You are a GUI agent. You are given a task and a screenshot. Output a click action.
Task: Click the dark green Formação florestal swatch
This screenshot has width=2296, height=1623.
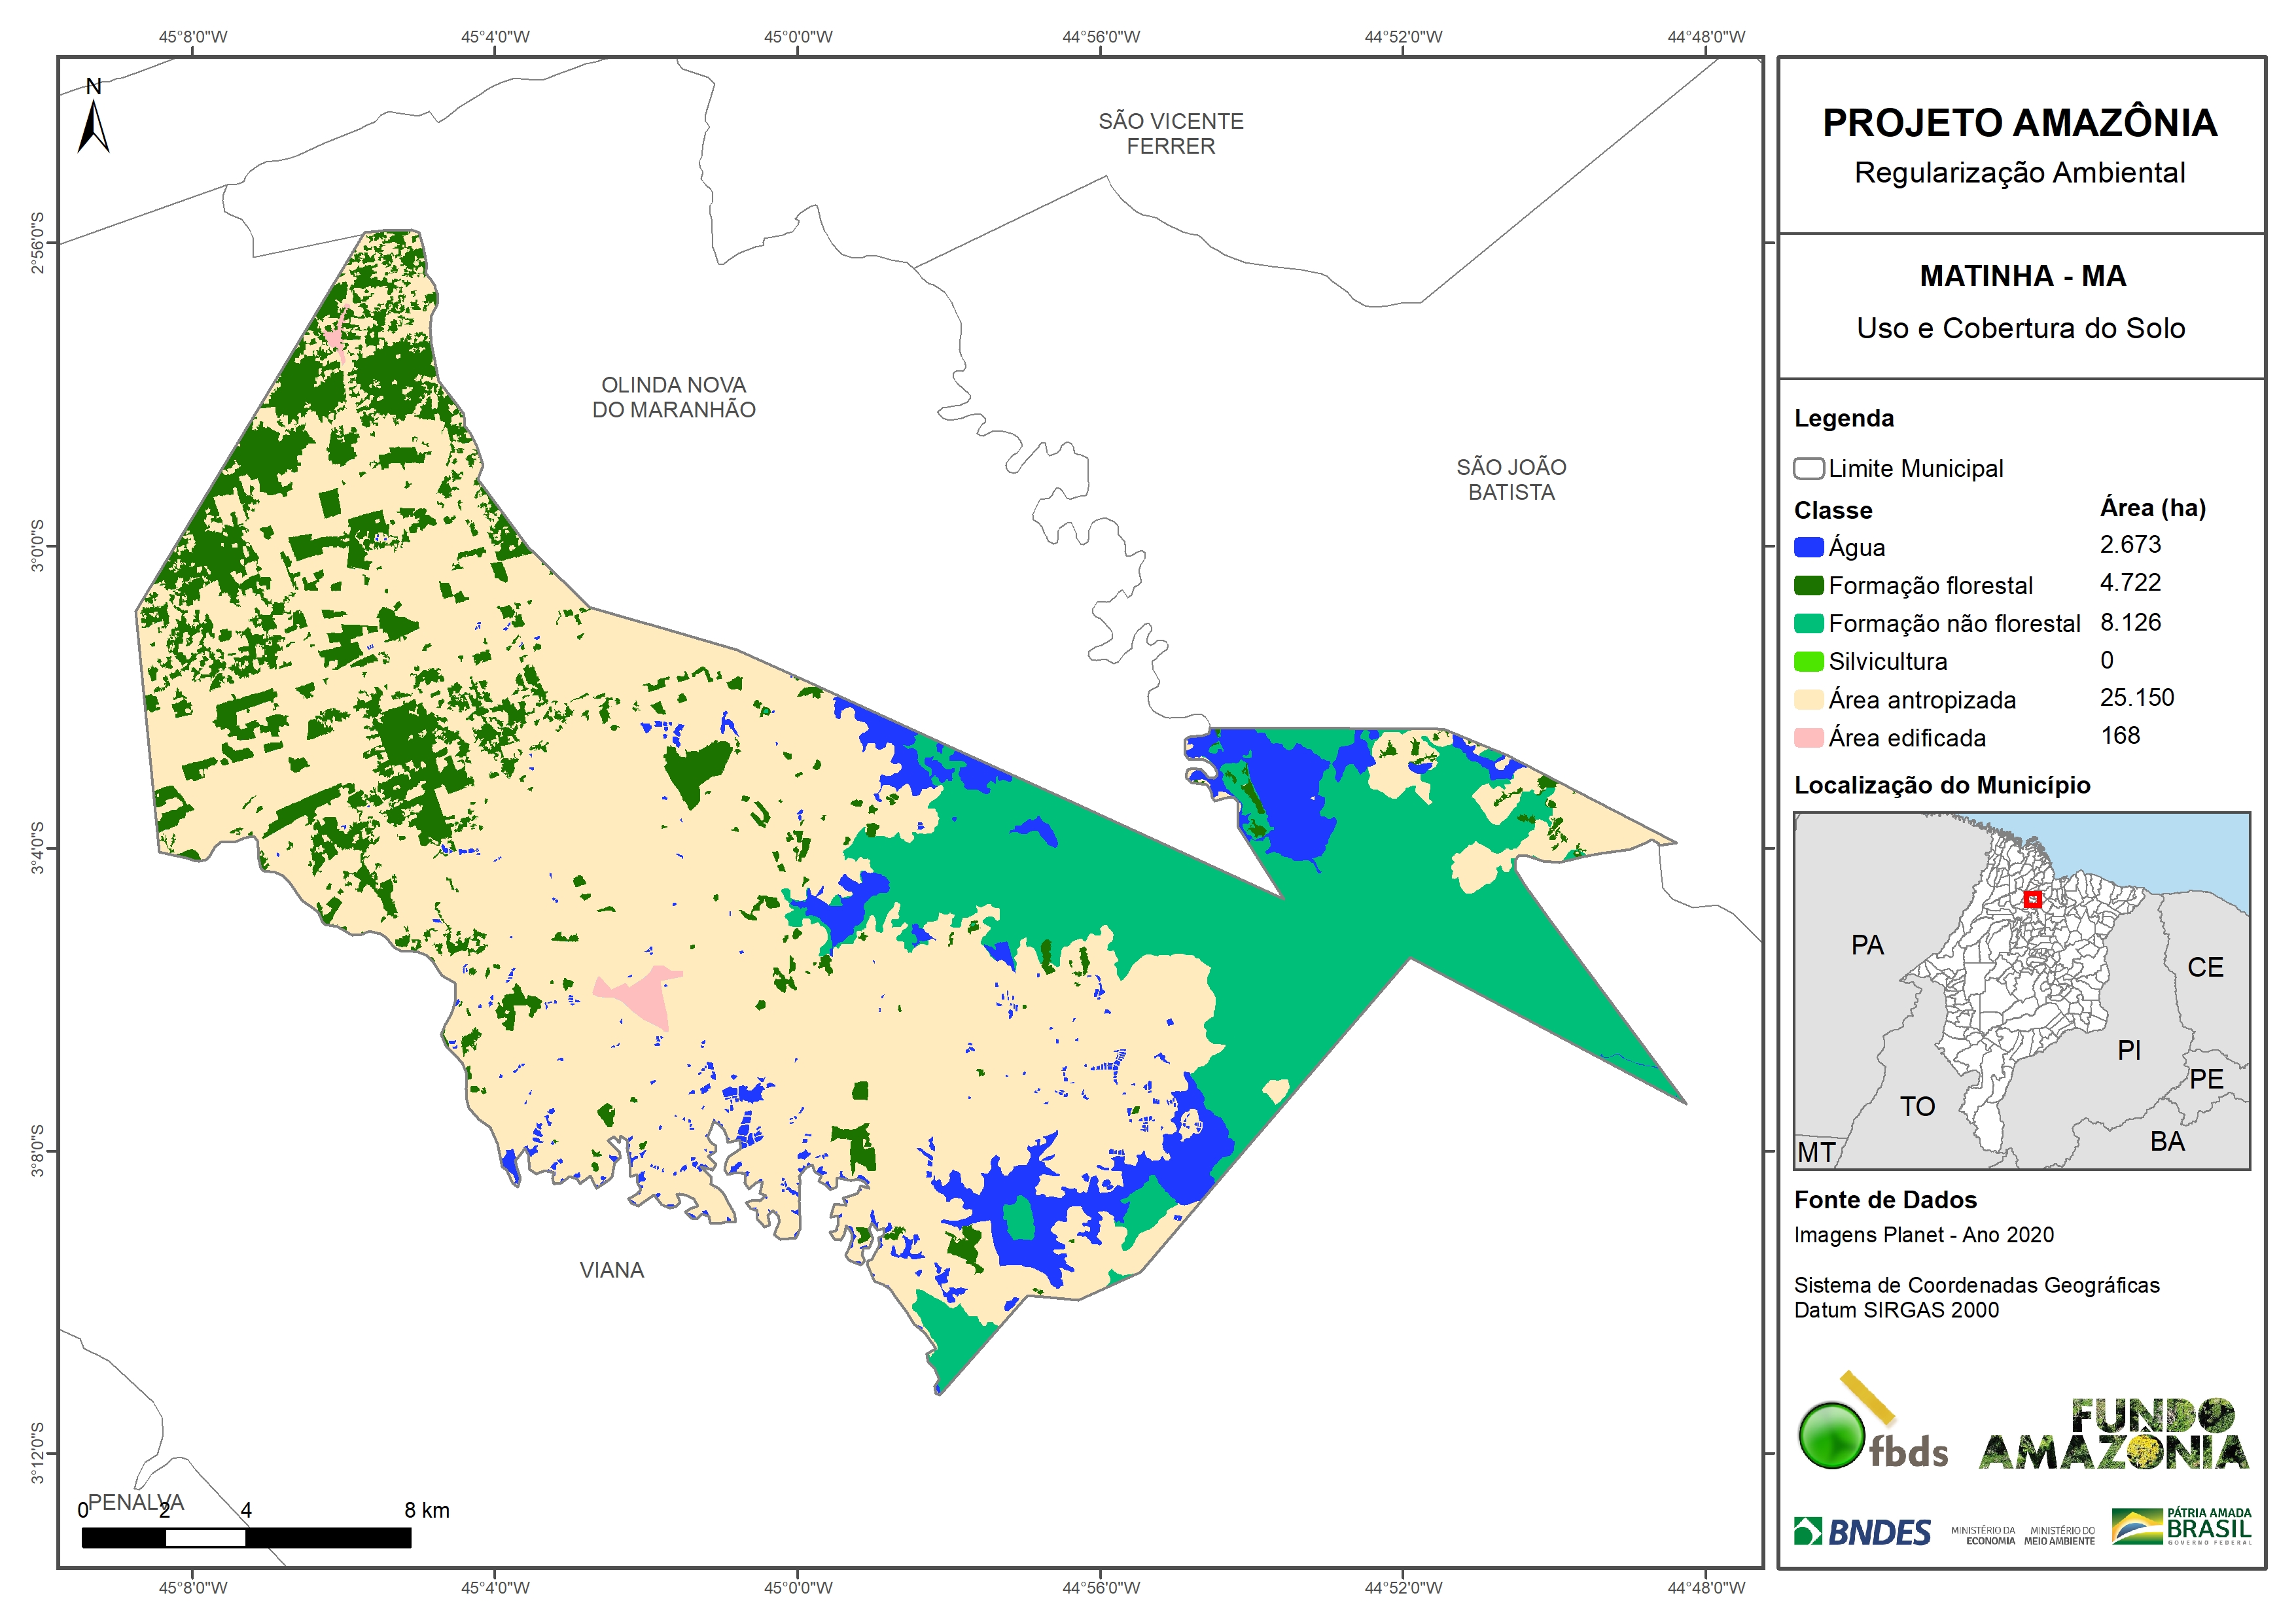tap(1808, 585)
